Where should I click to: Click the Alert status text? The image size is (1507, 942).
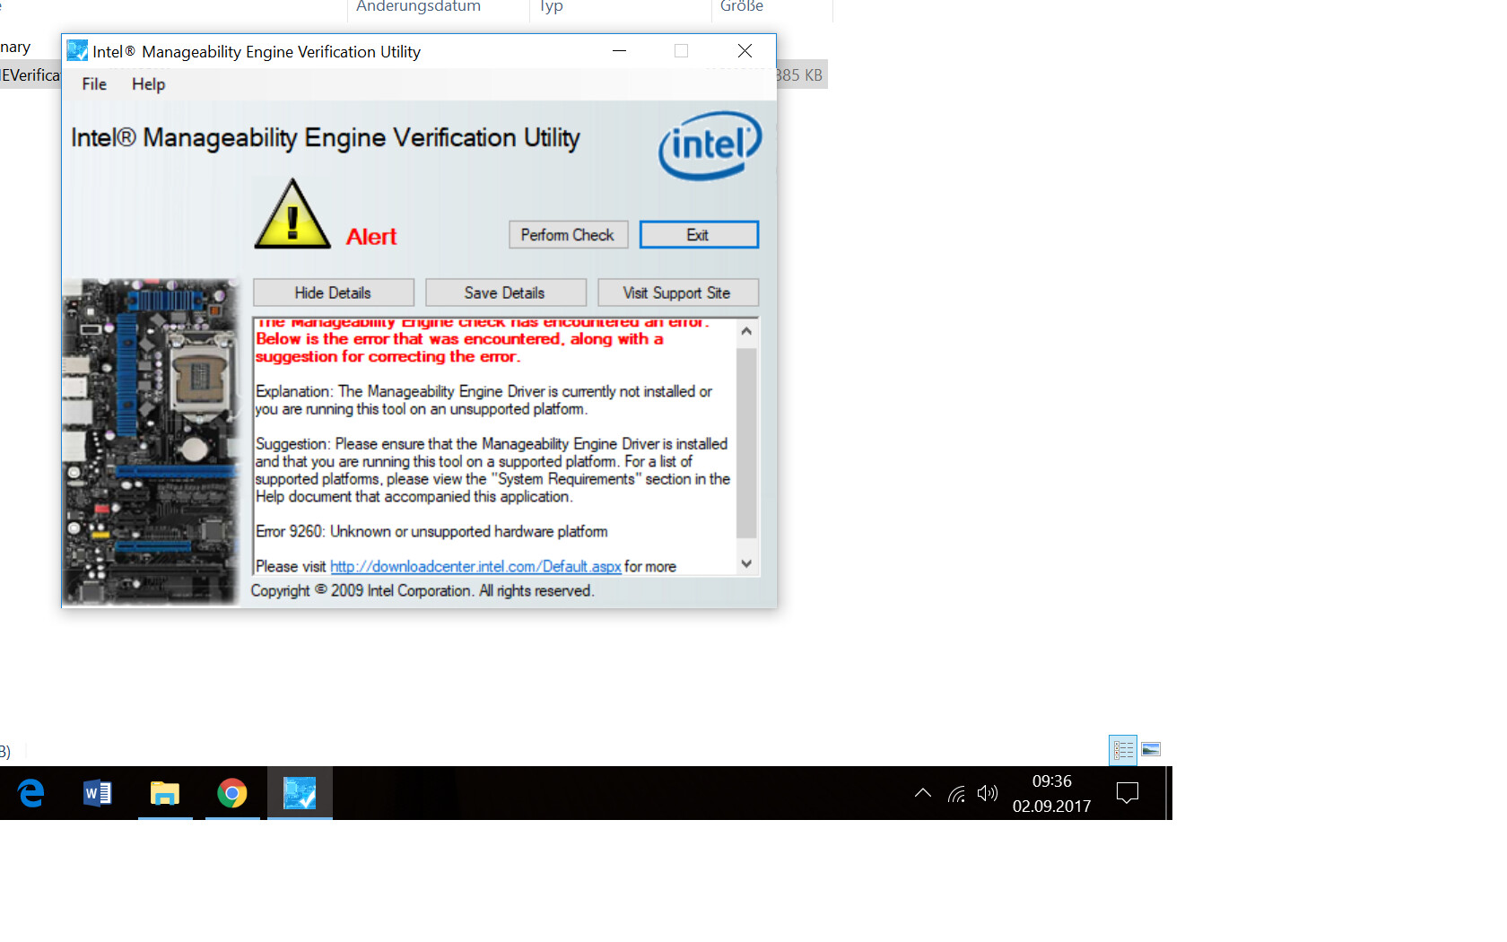(371, 237)
